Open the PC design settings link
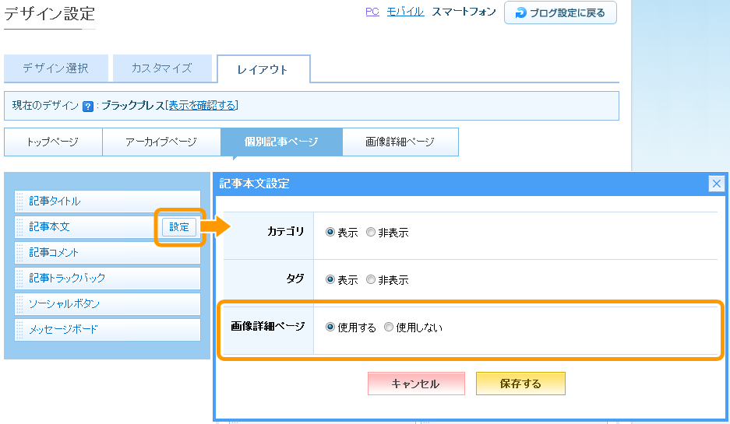730x424 pixels. point(372,12)
